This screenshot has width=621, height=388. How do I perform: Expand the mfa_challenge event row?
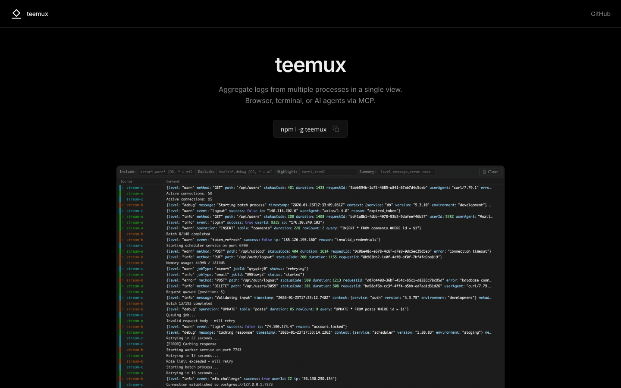tap(123, 379)
